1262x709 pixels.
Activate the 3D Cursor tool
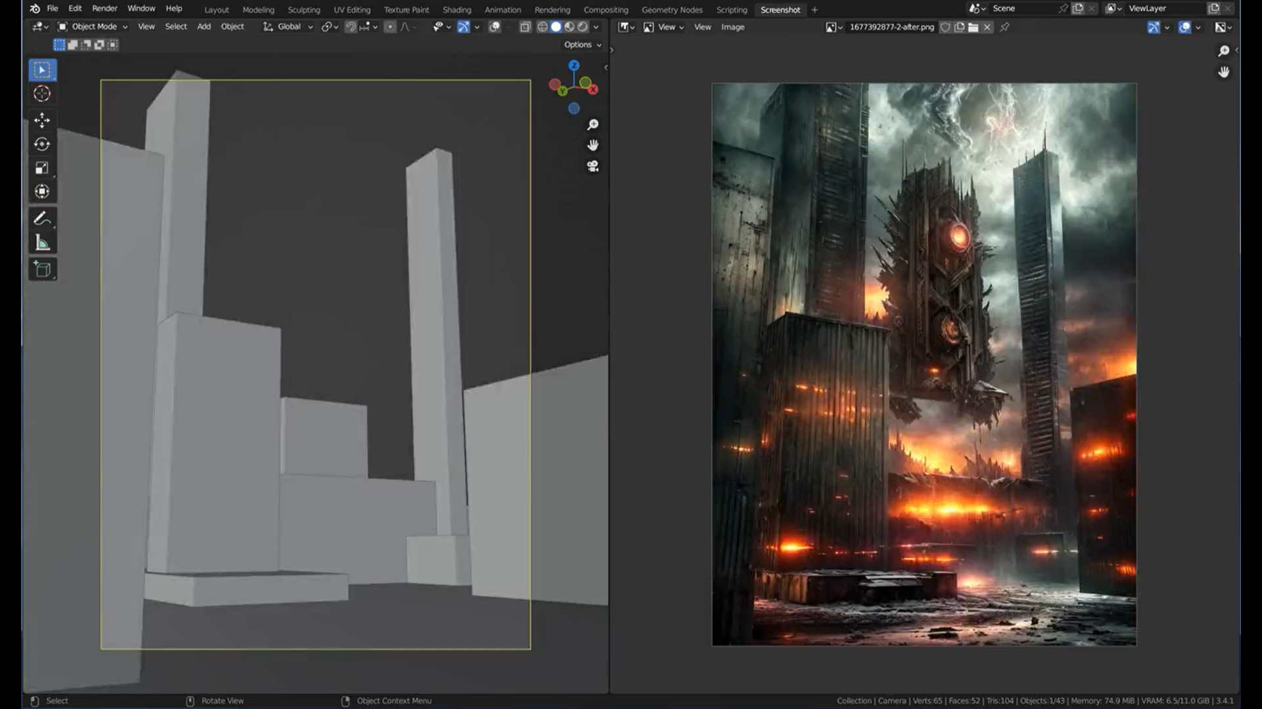click(42, 94)
